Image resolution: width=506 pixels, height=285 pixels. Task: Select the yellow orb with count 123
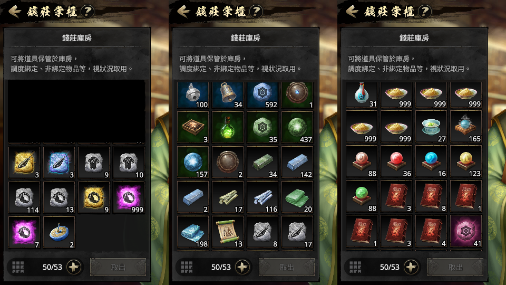466,161
